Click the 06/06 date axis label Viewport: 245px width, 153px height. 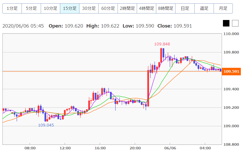tap(170, 148)
